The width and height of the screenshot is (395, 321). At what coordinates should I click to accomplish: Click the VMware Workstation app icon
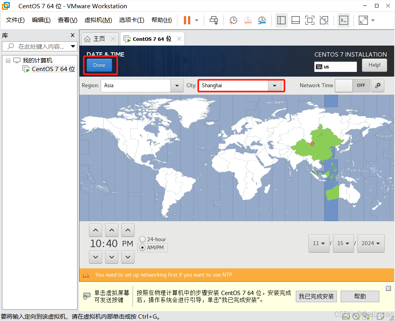[6, 6]
